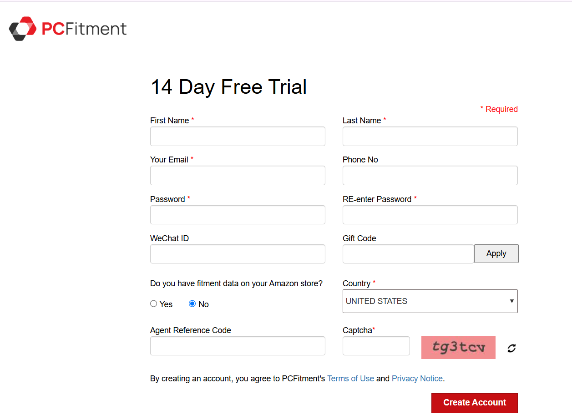The width and height of the screenshot is (572, 420).
Task: Click the Apply gift code button
Action: (496, 254)
